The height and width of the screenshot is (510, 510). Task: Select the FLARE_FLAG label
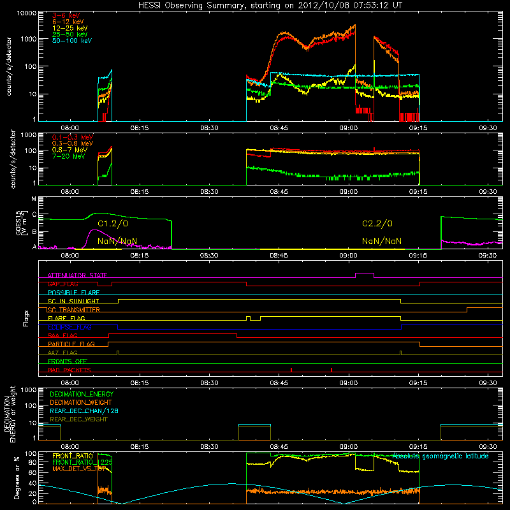pos(66,318)
